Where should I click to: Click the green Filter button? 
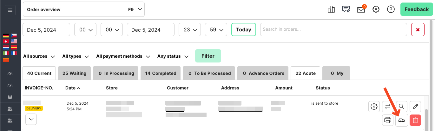coord(208,56)
